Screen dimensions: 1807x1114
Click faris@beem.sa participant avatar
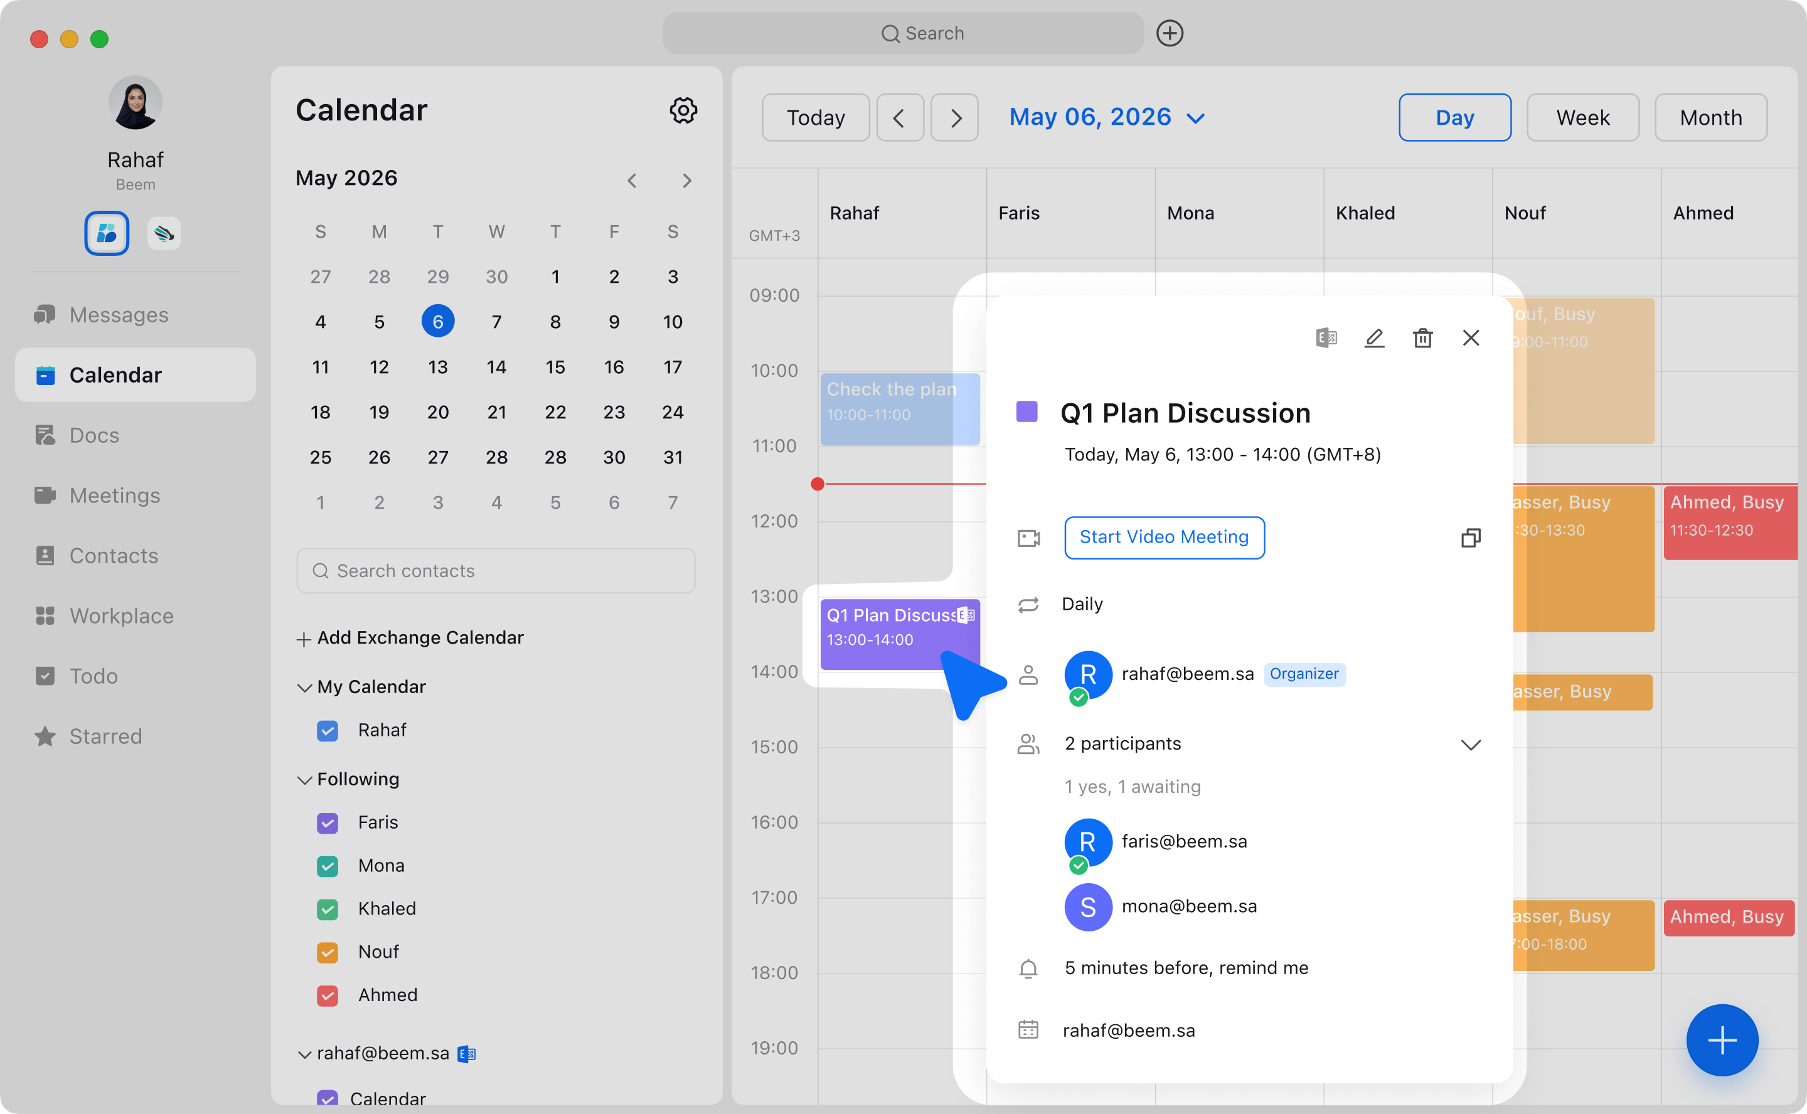click(x=1088, y=842)
